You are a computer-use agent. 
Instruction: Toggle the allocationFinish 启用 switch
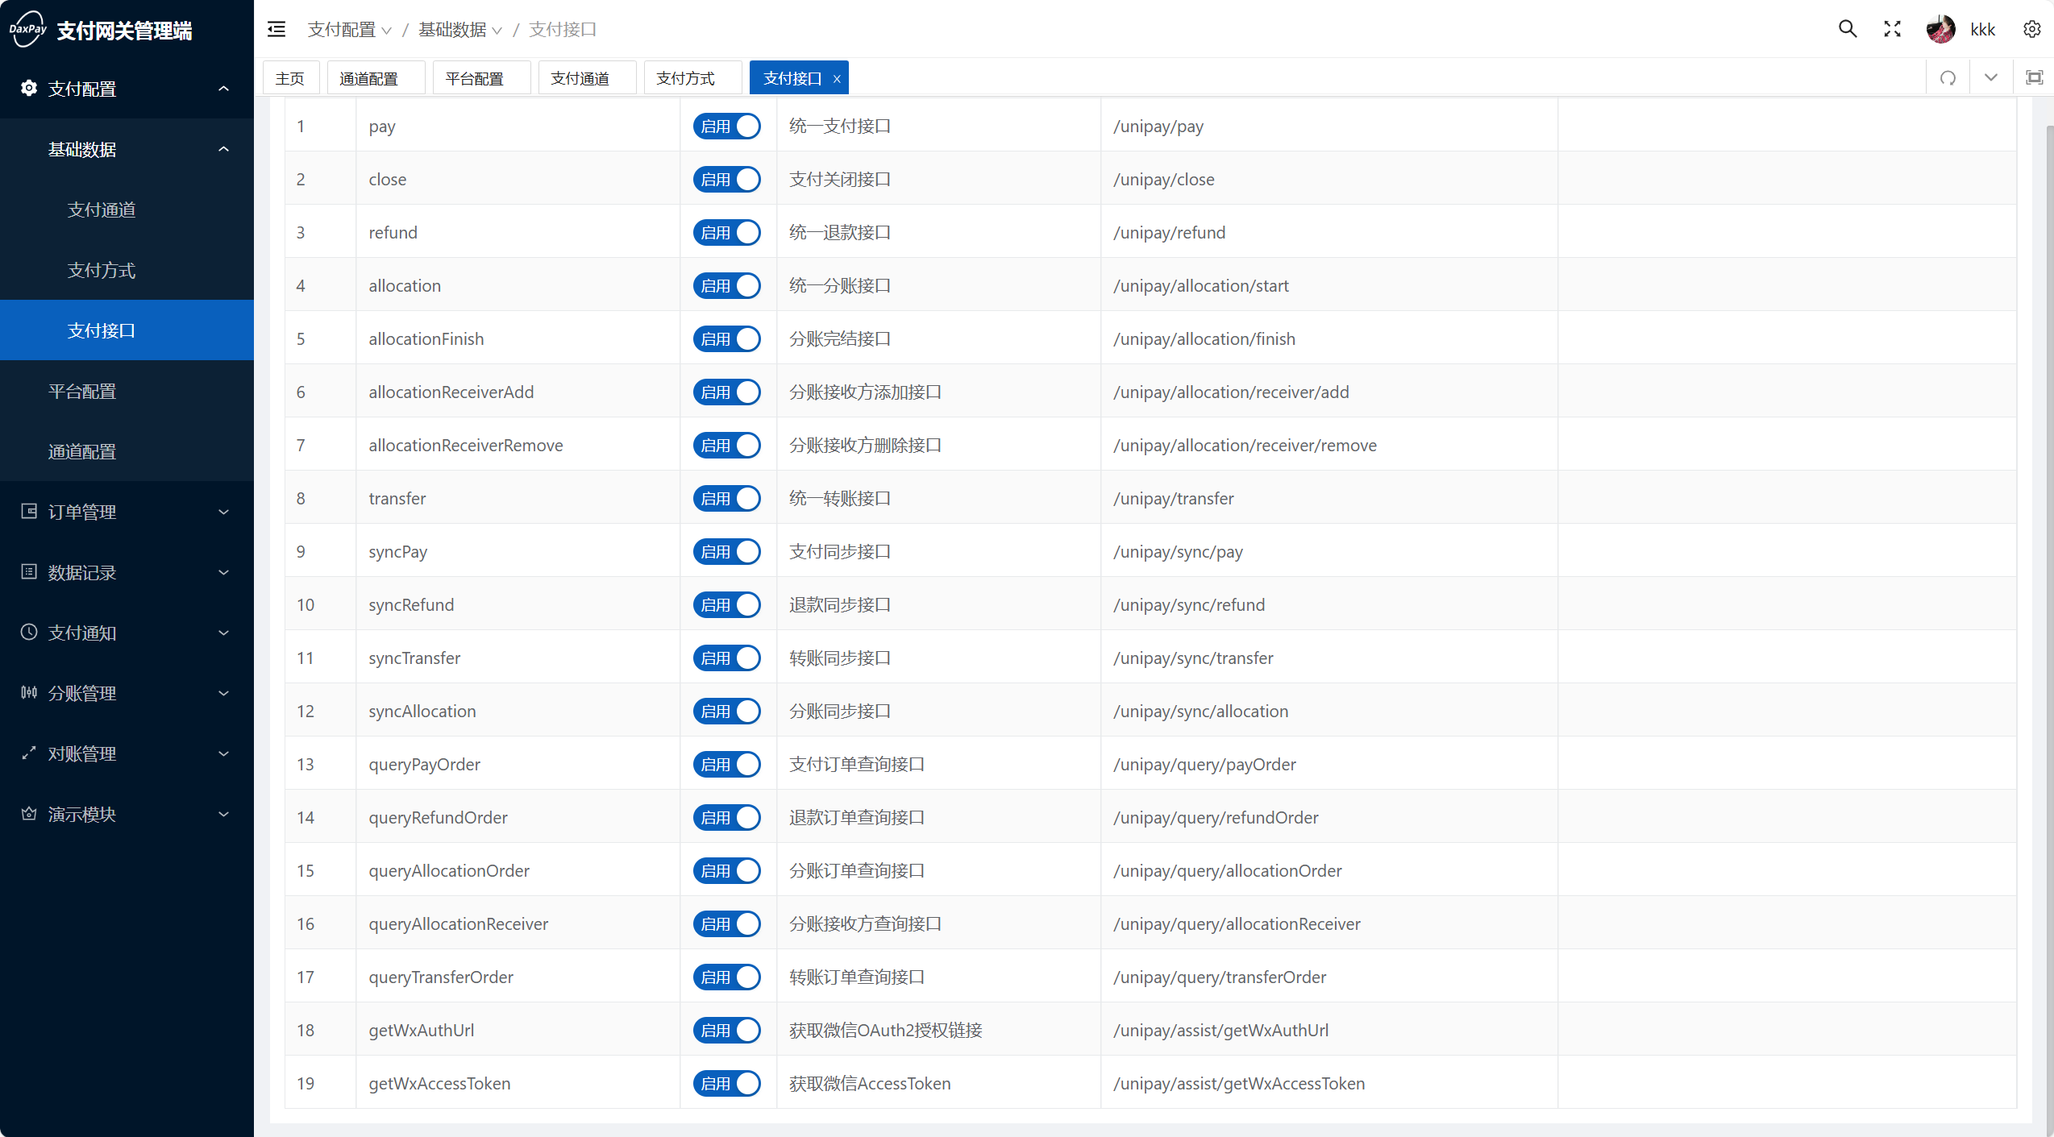click(x=727, y=339)
